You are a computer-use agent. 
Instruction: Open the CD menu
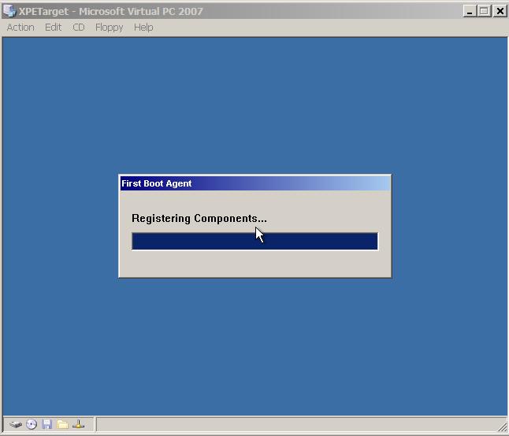79,28
